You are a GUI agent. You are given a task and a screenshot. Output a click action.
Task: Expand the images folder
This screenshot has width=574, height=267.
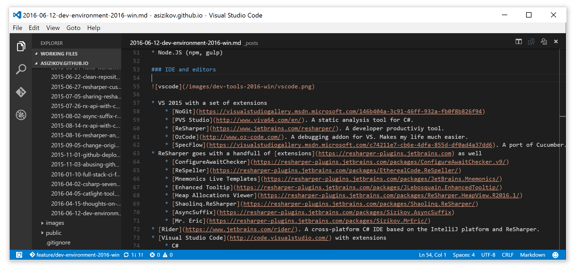click(x=43, y=223)
